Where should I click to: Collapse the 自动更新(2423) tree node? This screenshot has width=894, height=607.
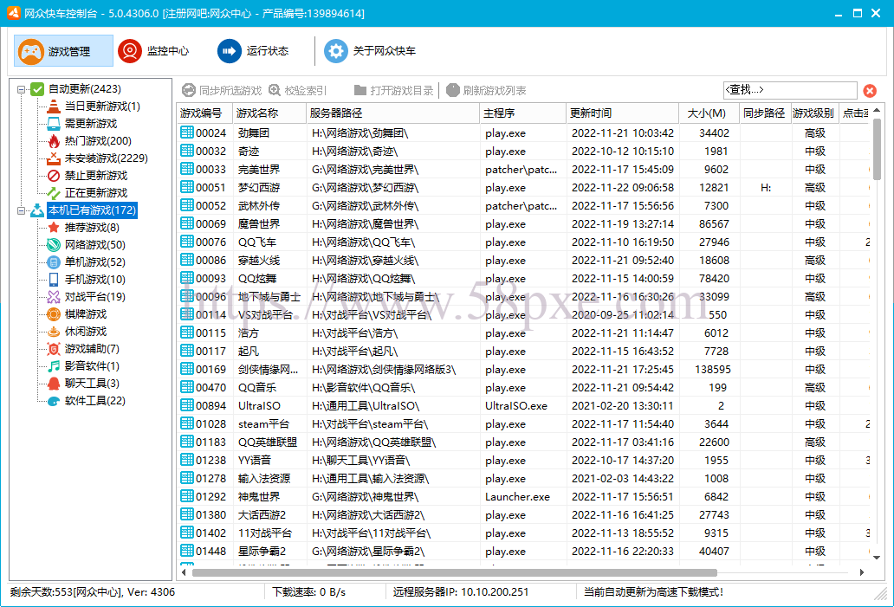(x=21, y=89)
